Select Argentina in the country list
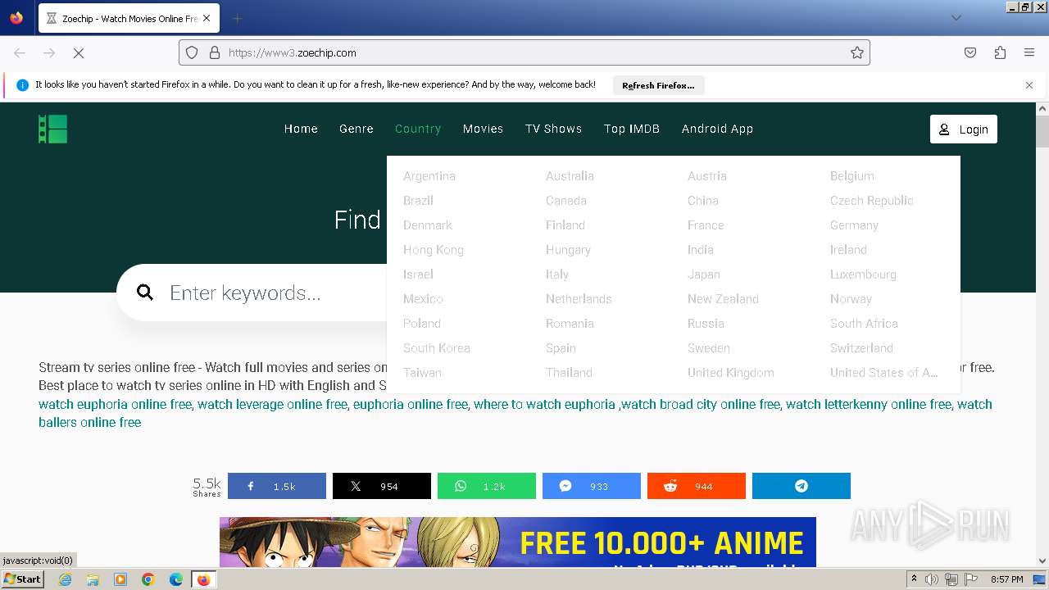The image size is (1049, 590). coord(429,176)
